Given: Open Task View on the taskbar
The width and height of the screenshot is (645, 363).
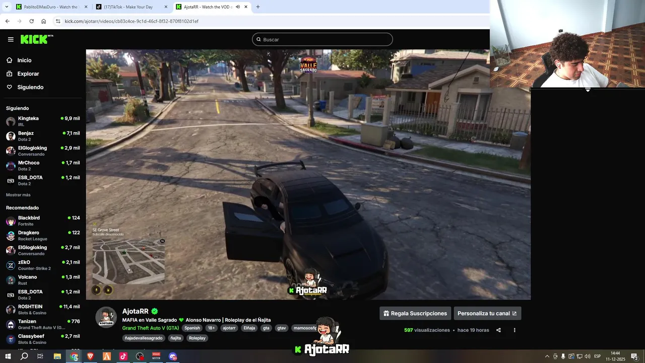Looking at the screenshot, I should coord(40,356).
